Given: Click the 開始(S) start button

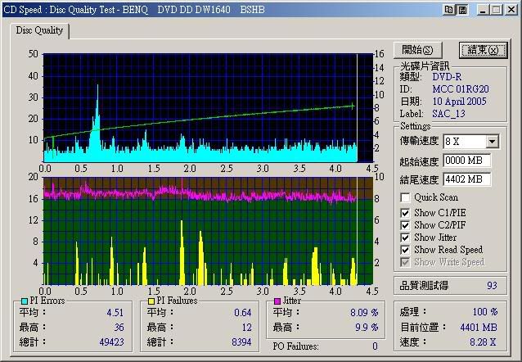Looking at the screenshot, I should (417, 50).
